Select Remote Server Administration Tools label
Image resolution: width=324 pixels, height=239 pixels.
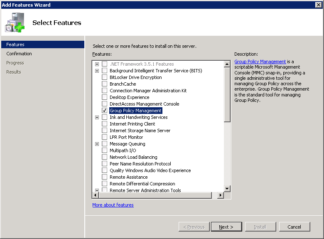point(145,190)
